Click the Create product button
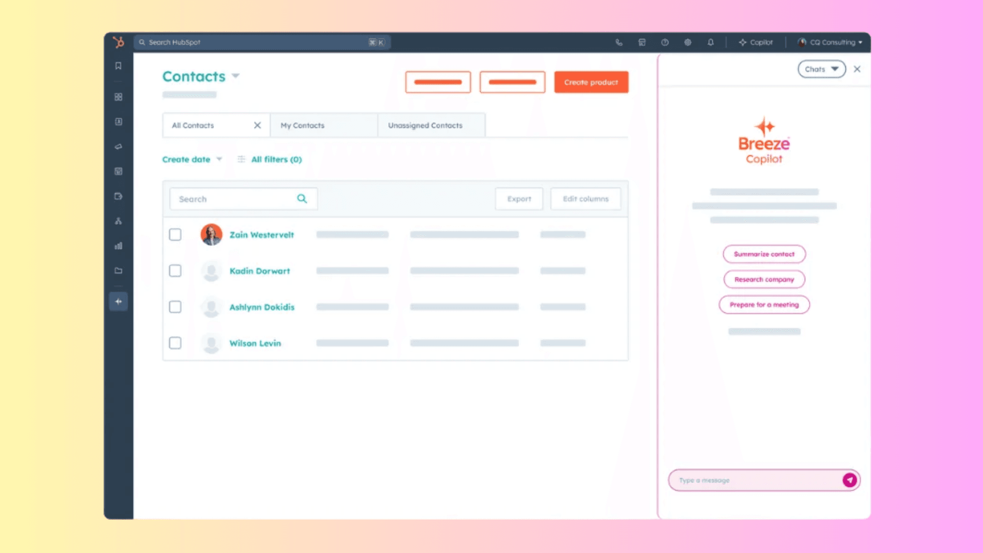This screenshot has height=553, width=983. (x=591, y=82)
